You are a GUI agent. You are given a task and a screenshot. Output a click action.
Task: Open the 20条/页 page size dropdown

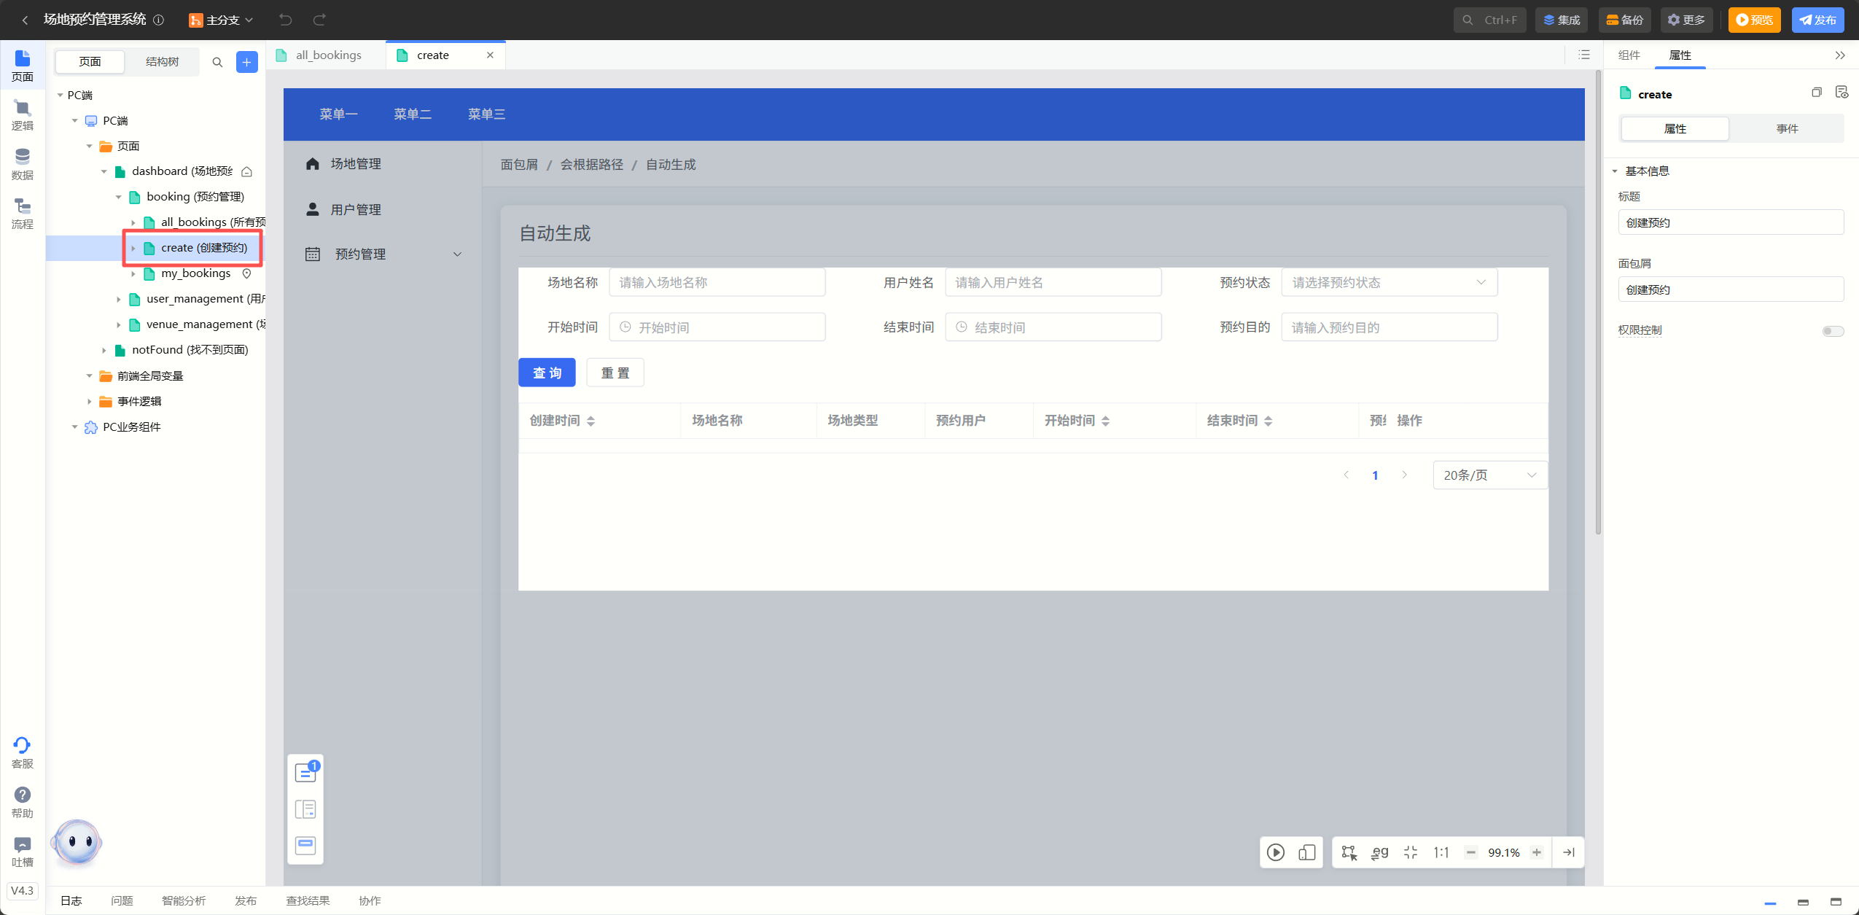pos(1489,475)
